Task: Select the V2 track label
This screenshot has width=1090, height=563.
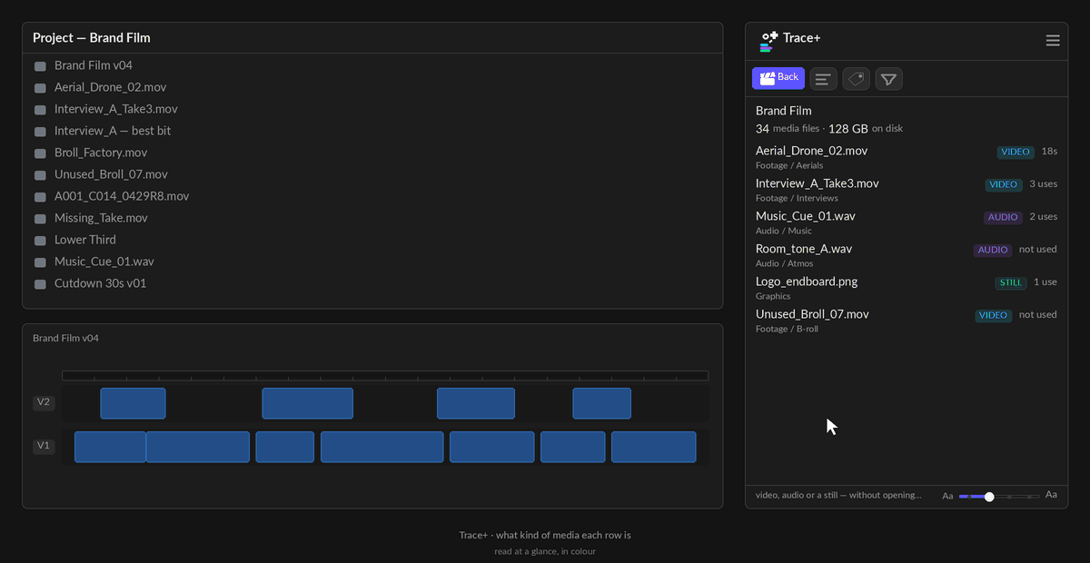Action: click(x=44, y=402)
